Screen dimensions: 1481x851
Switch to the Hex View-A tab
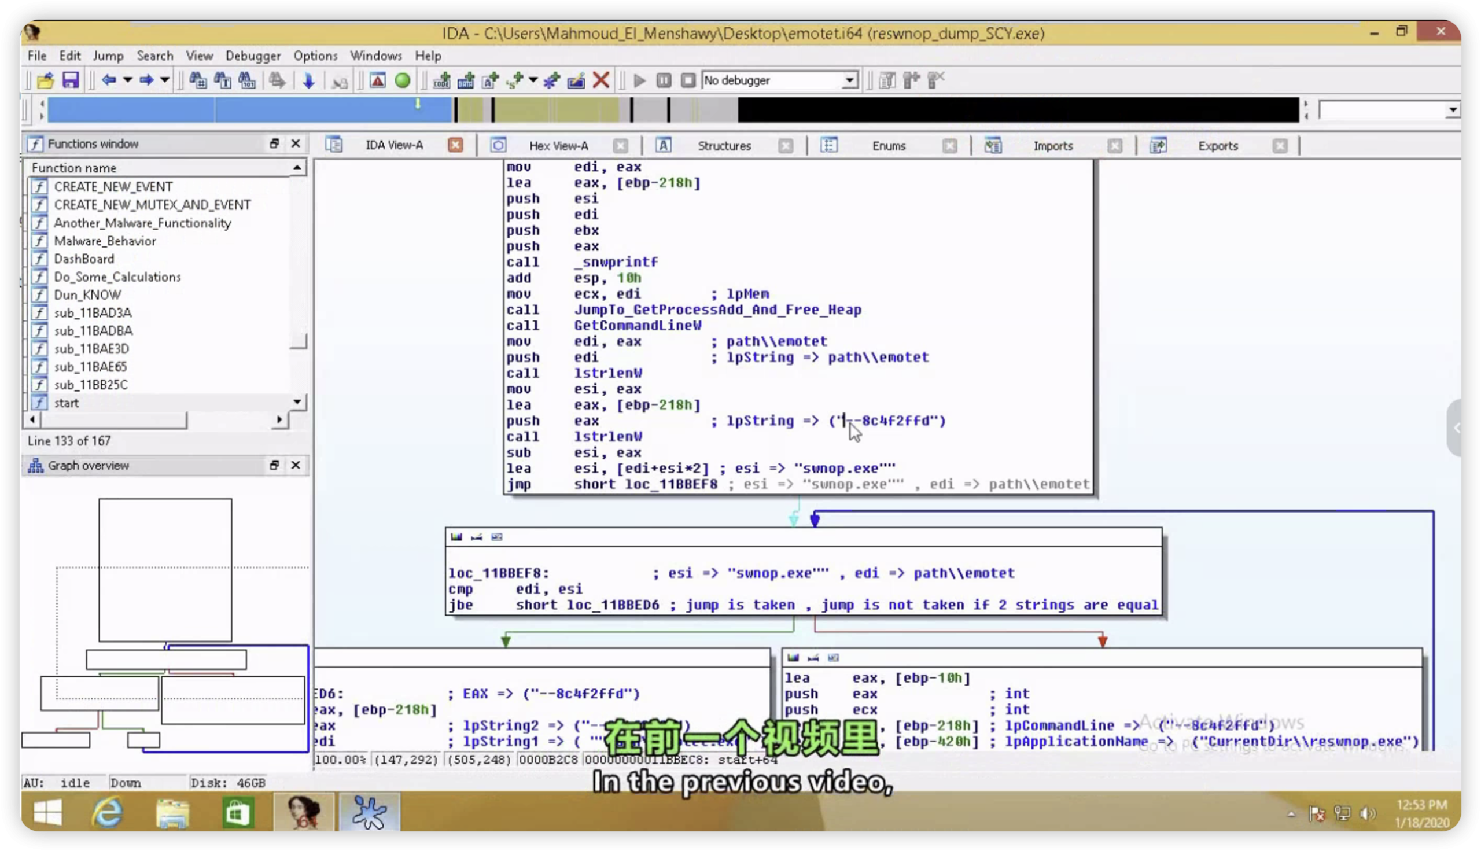(x=558, y=146)
